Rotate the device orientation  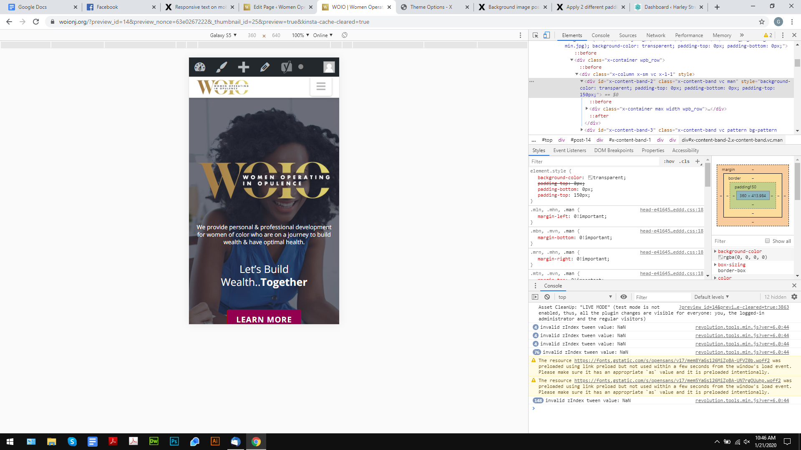click(x=345, y=35)
